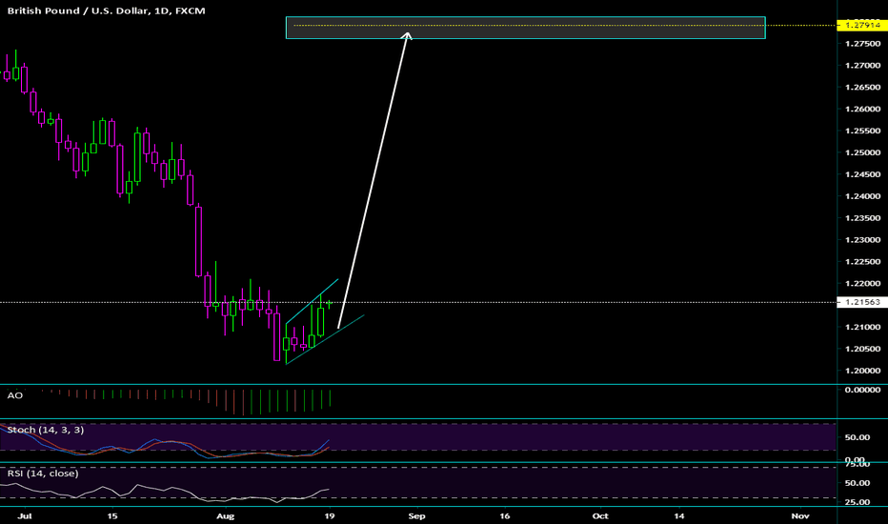This screenshot has width=888, height=524.
Task: Click the 16 date label on time axis
Action: click(505, 516)
